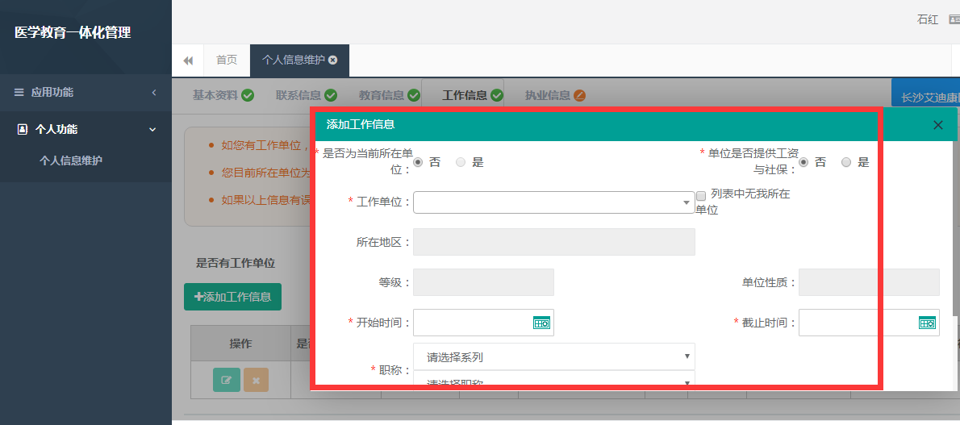Click the orange edit icon next to 执业信息

(579, 95)
